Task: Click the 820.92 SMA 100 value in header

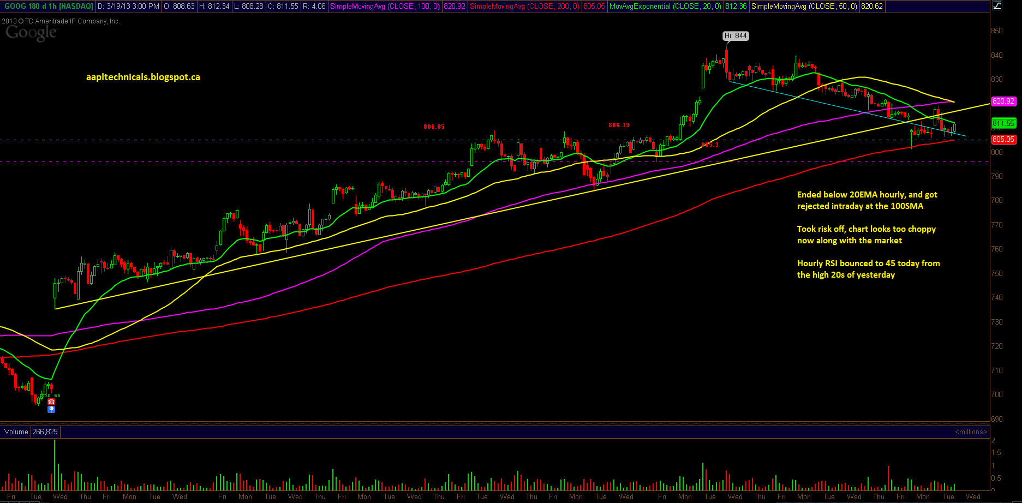Action: (x=455, y=7)
